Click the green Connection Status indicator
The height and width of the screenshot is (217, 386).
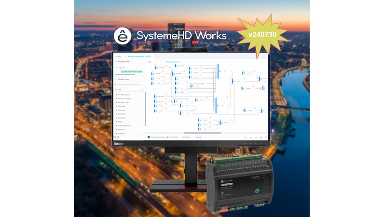tap(149, 137)
